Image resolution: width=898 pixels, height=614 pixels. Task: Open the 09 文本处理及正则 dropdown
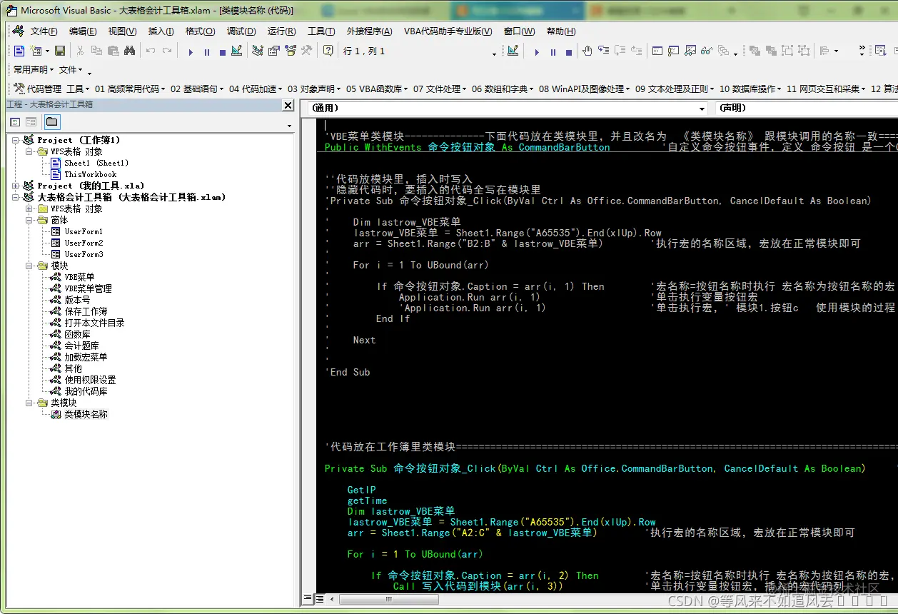pos(673,89)
